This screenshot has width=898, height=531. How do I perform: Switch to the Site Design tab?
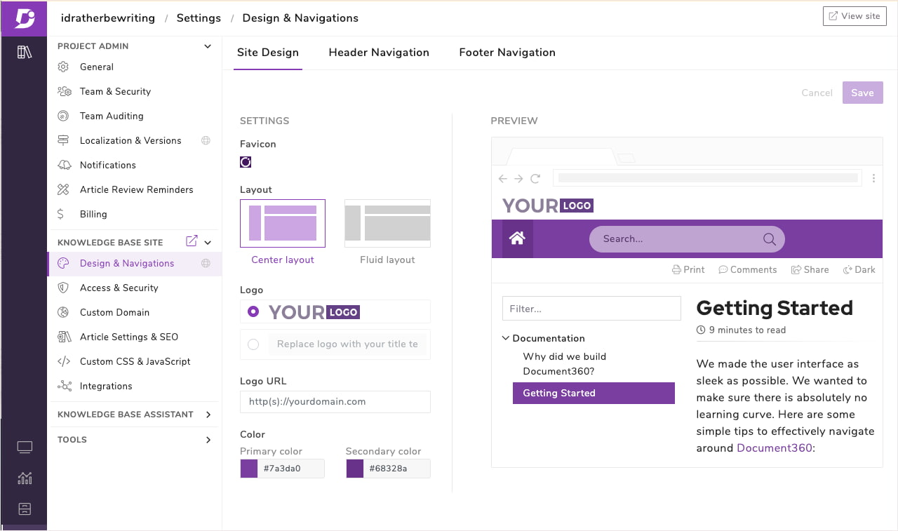pos(268,53)
